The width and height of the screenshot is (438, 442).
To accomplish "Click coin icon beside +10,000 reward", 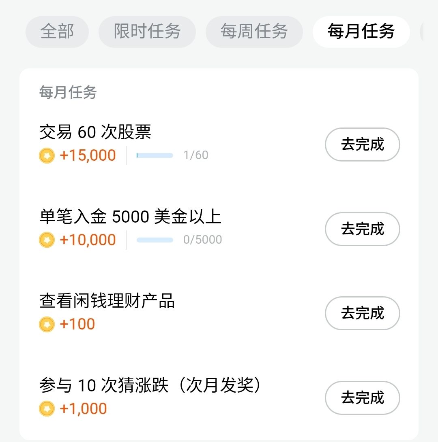I will tap(47, 240).
